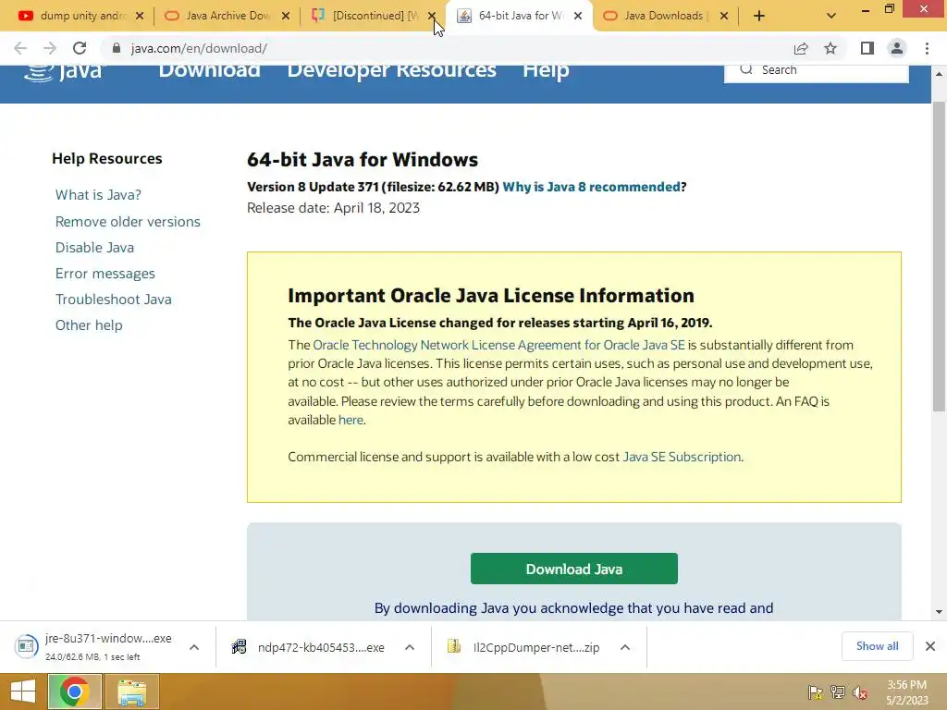The height and width of the screenshot is (710, 947).
Task: Open Developer Resources in Java header
Action: point(391,70)
